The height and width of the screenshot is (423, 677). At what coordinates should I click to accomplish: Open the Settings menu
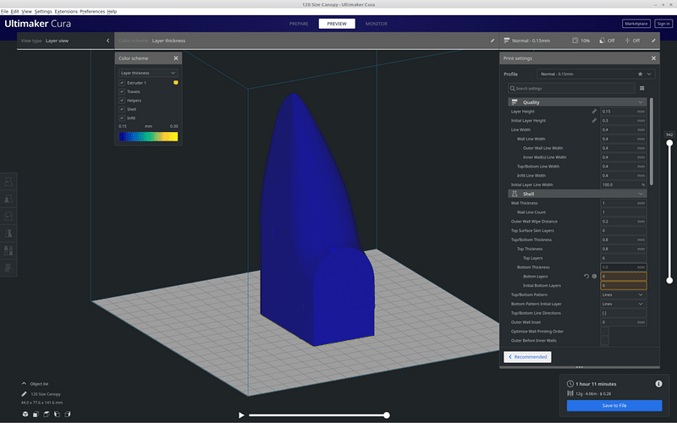click(43, 12)
